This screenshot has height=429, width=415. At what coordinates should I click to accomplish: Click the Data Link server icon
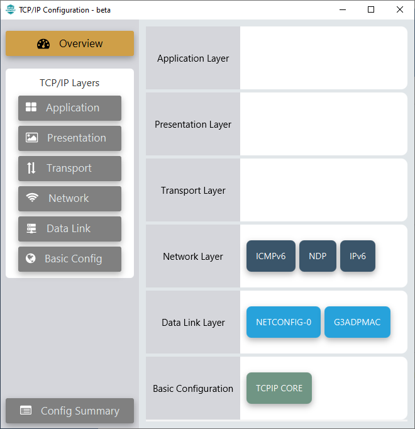tap(31, 228)
